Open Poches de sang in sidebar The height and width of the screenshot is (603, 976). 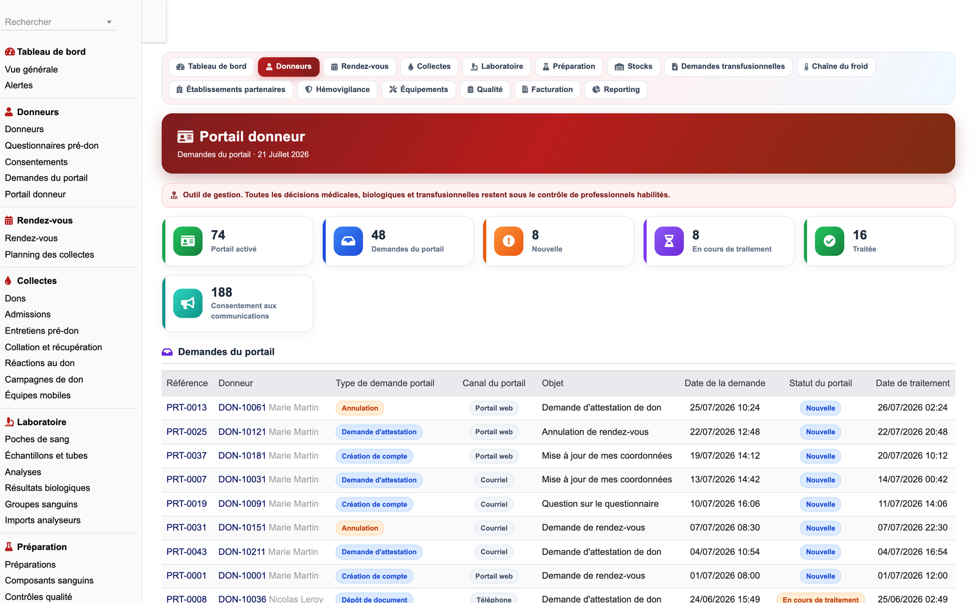(37, 439)
